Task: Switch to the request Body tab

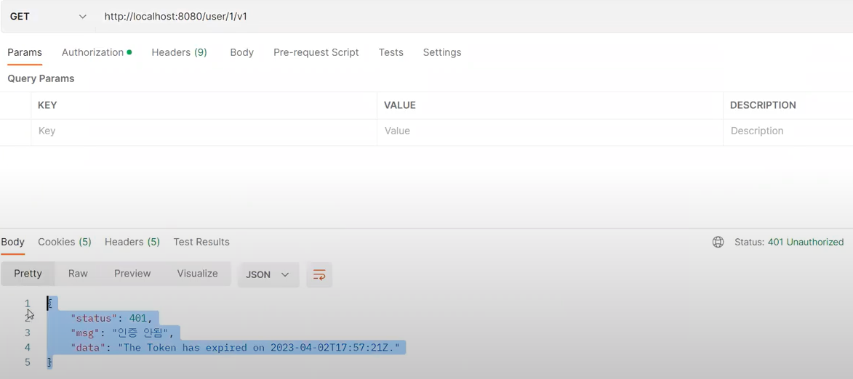Action: point(241,53)
